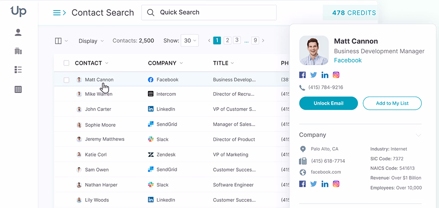Open the Lists icon in sidebar
The width and height of the screenshot is (439, 208).
coord(18,70)
